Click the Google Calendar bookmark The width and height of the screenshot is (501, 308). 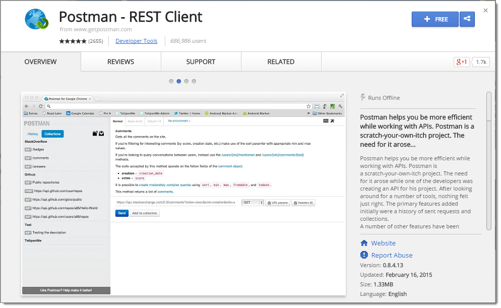[80, 113]
